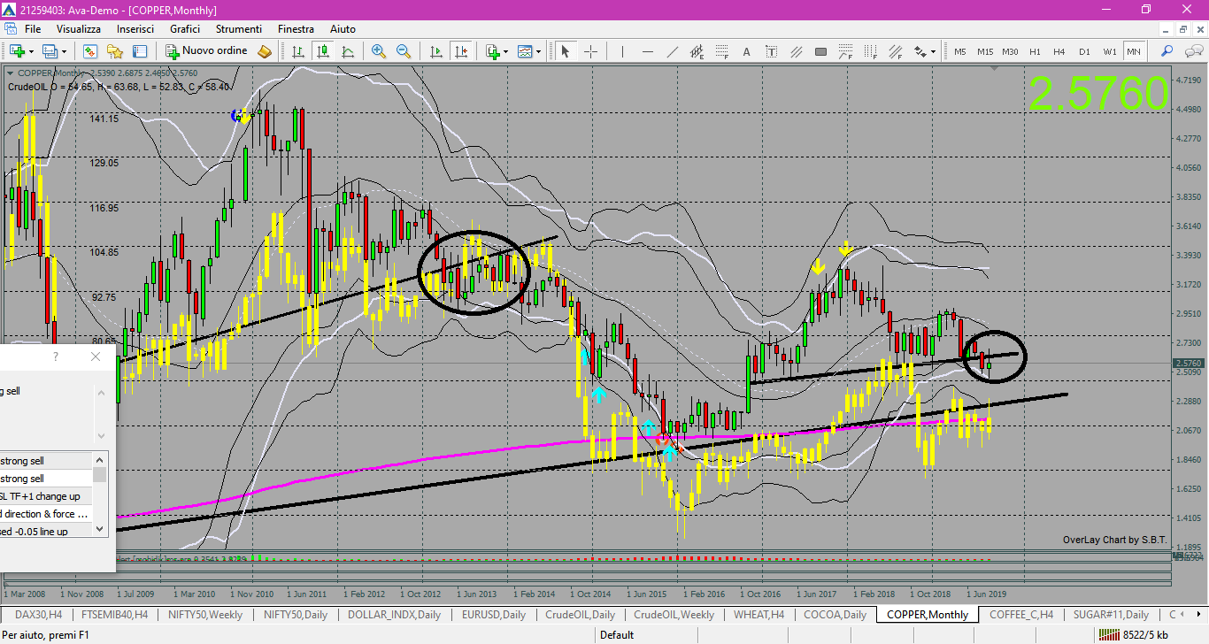This screenshot has width=1209, height=644.
Task: Expand the arrows objects dropdown
Action: point(934,51)
